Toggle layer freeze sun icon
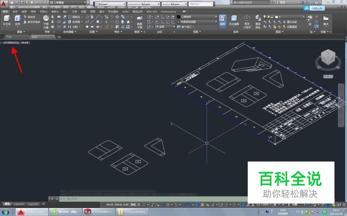The height and width of the screenshot is (216, 347). pos(268,17)
